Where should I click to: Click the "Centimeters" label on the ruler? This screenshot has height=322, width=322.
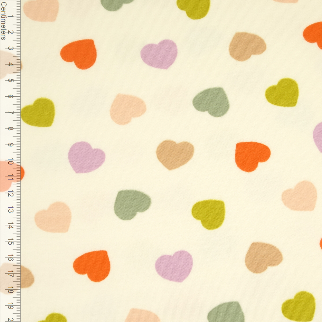point(3,21)
